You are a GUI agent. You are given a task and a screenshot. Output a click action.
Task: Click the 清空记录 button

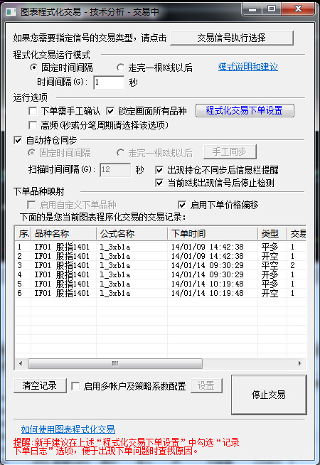[40, 386]
